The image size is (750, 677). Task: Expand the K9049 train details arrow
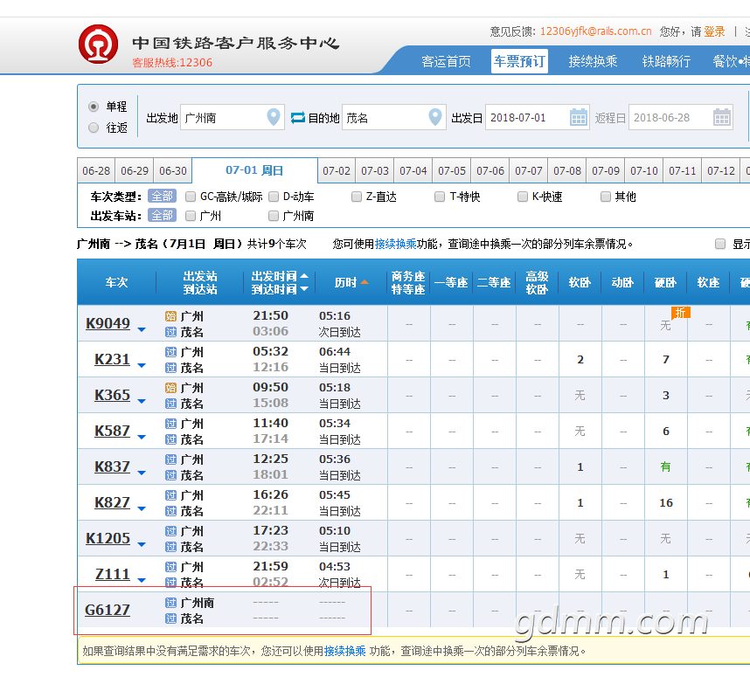pos(142,329)
